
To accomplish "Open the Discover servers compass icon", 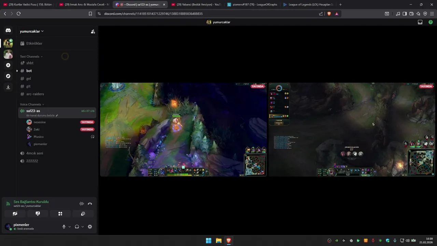I will [8, 76].
